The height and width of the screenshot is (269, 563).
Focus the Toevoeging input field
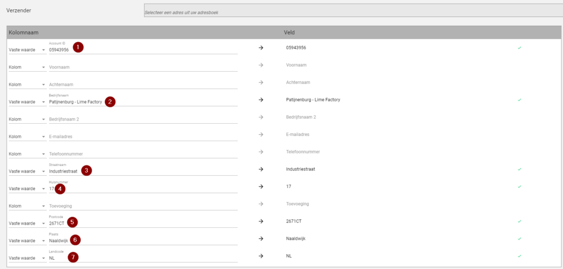(143, 206)
